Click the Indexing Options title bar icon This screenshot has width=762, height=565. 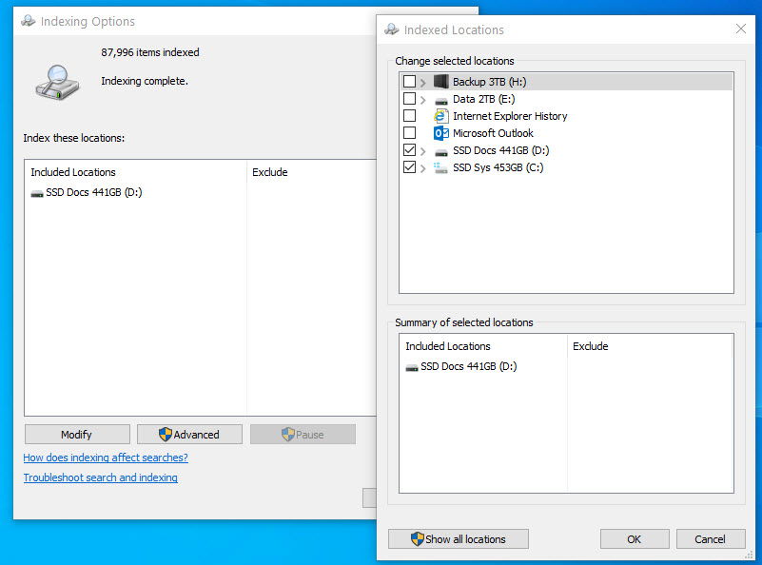click(x=29, y=21)
